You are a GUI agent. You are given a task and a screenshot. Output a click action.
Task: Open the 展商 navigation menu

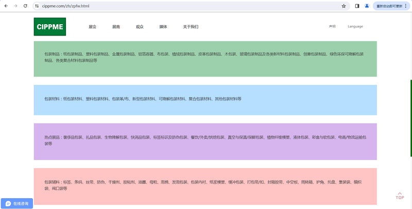116,27
